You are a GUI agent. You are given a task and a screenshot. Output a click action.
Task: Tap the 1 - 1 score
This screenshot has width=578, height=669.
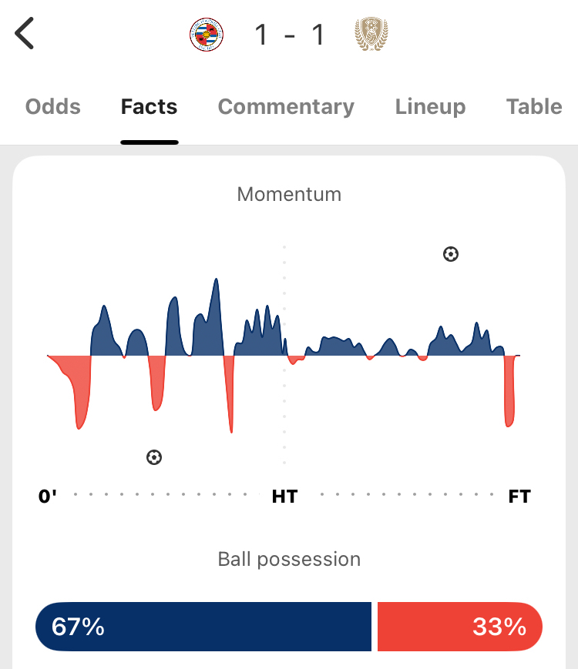pyautogui.click(x=289, y=35)
